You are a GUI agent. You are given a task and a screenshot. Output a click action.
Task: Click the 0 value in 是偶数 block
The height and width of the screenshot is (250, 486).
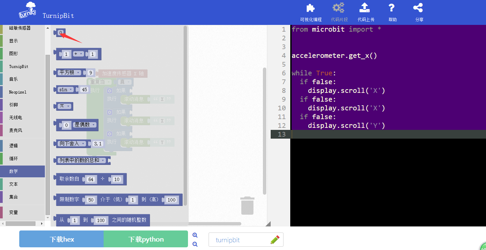tap(66, 125)
